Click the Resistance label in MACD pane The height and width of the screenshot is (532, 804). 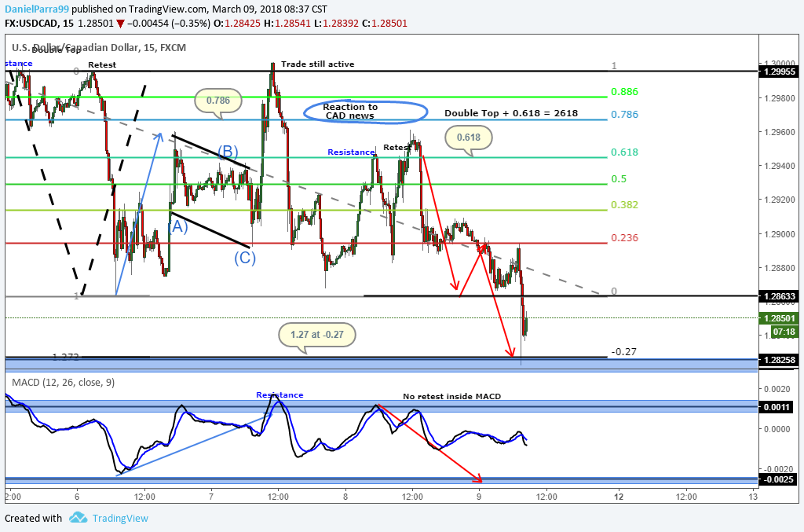click(x=280, y=395)
